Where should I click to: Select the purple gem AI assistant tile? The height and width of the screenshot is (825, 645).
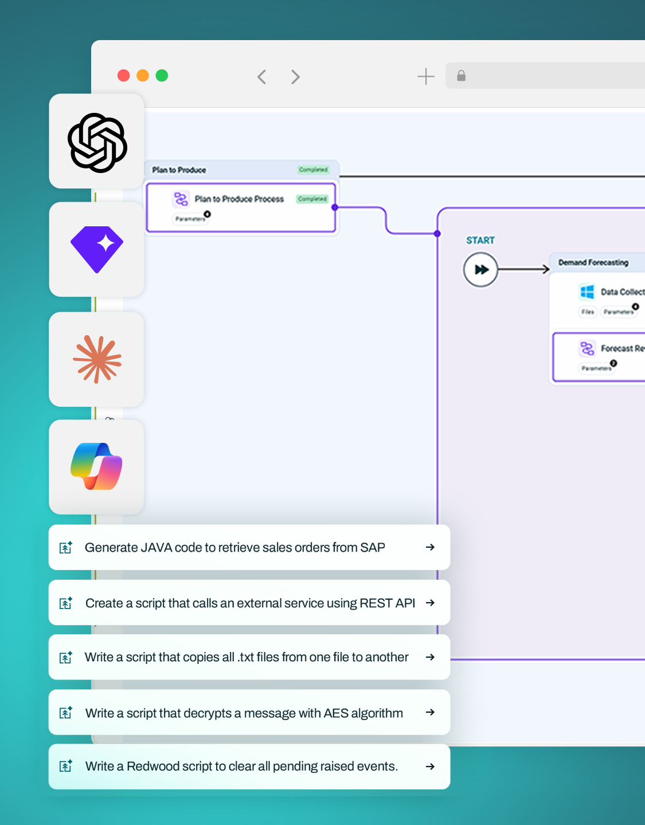[x=96, y=249]
